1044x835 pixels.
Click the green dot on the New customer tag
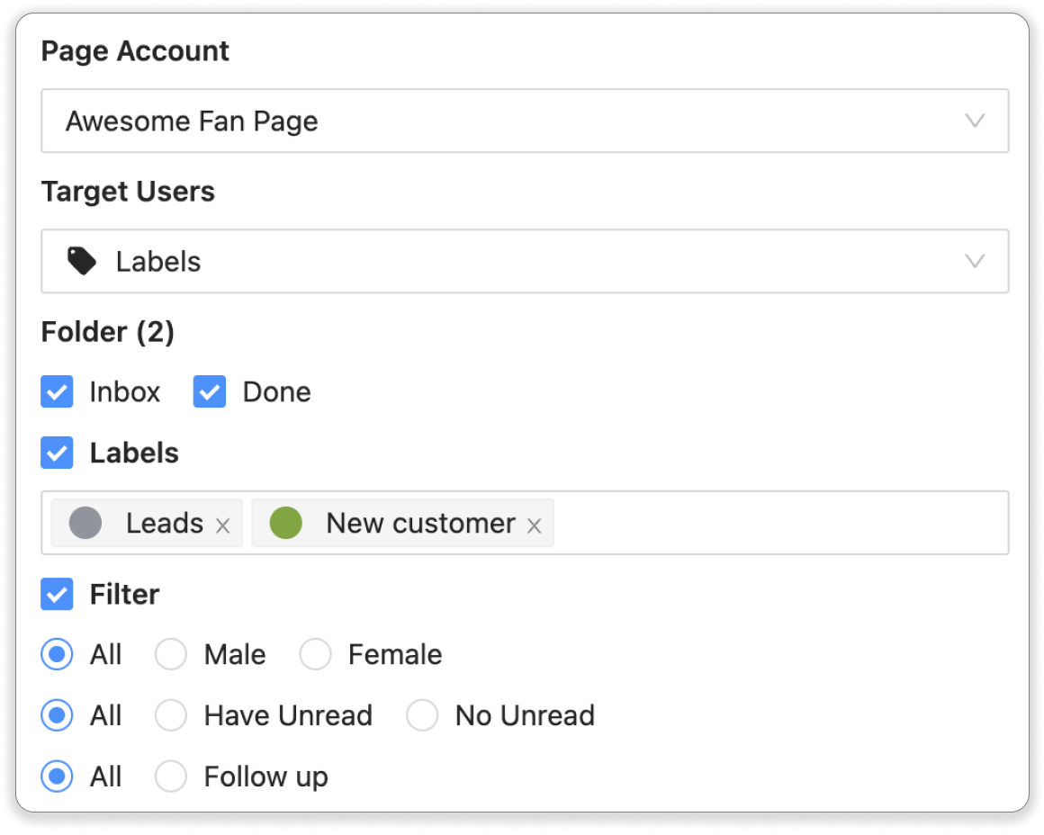(285, 523)
